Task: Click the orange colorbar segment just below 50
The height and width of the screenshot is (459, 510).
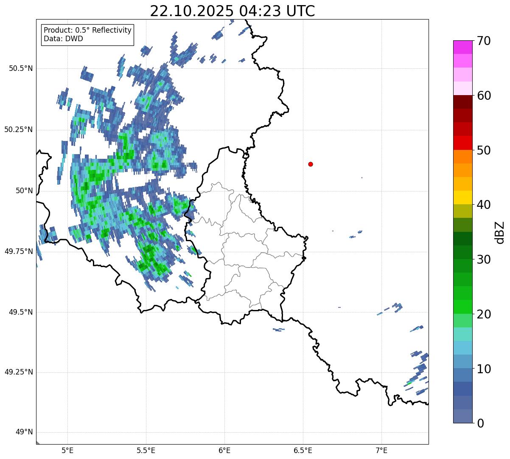Action: 462,156
